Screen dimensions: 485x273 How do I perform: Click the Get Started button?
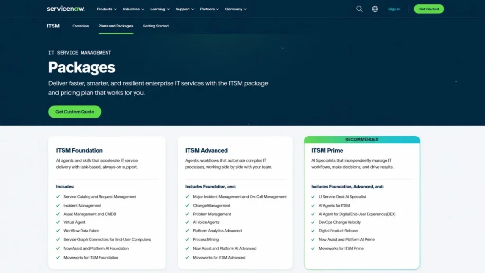tap(429, 9)
